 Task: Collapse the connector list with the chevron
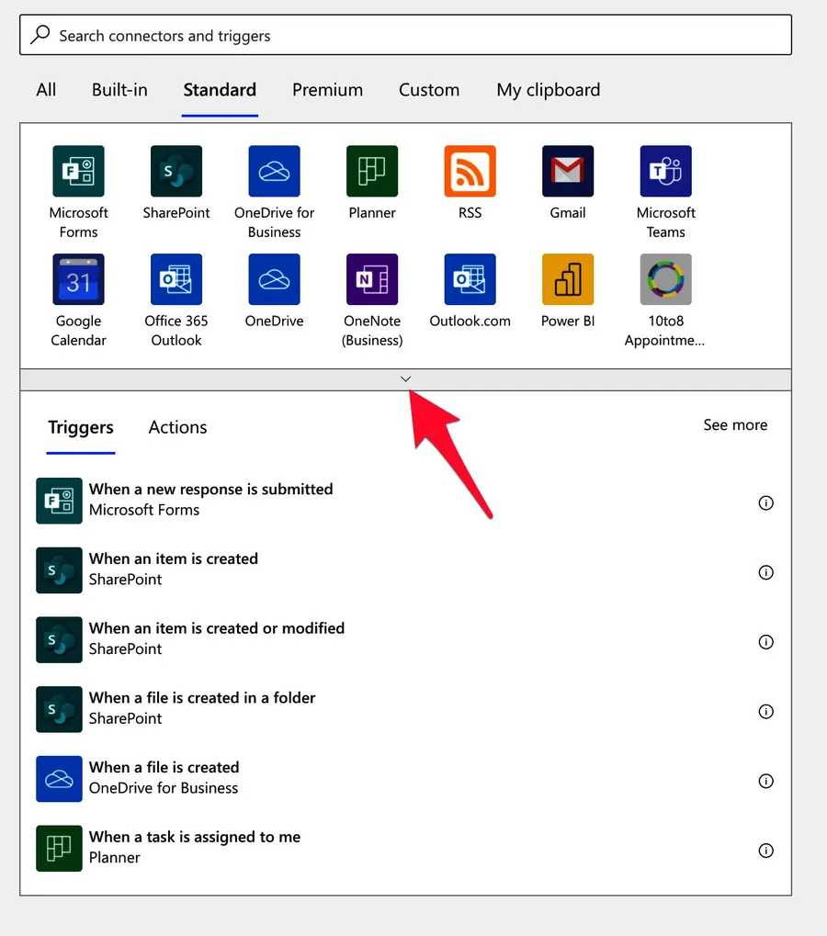coord(405,378)
